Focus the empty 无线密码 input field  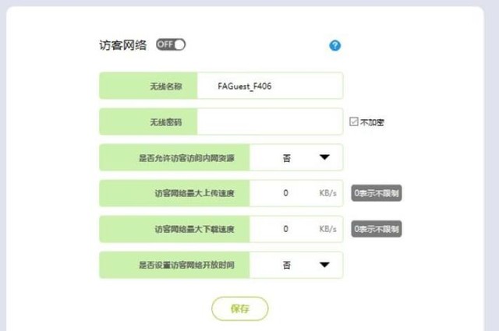click(x=270, y=121)
